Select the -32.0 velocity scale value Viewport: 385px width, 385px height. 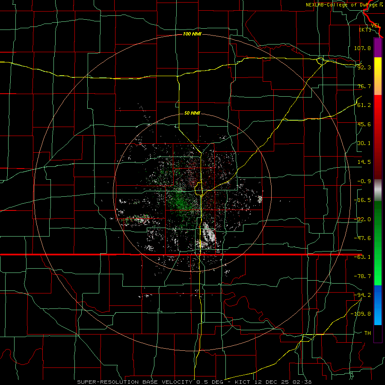[x=362, y=219]
